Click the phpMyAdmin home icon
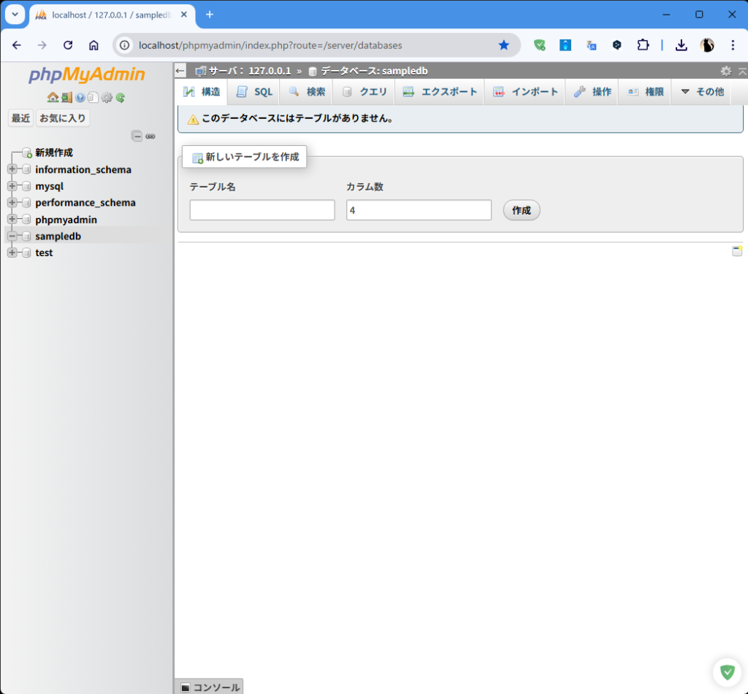Screen dimensions: 748x694 53,98
